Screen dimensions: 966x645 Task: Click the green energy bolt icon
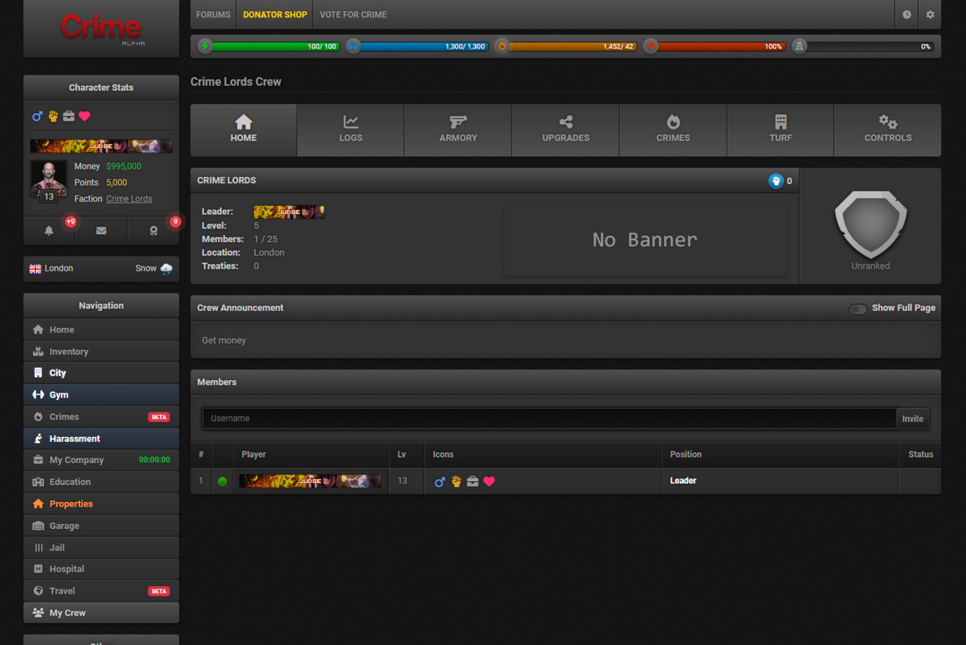click(206, 46)
